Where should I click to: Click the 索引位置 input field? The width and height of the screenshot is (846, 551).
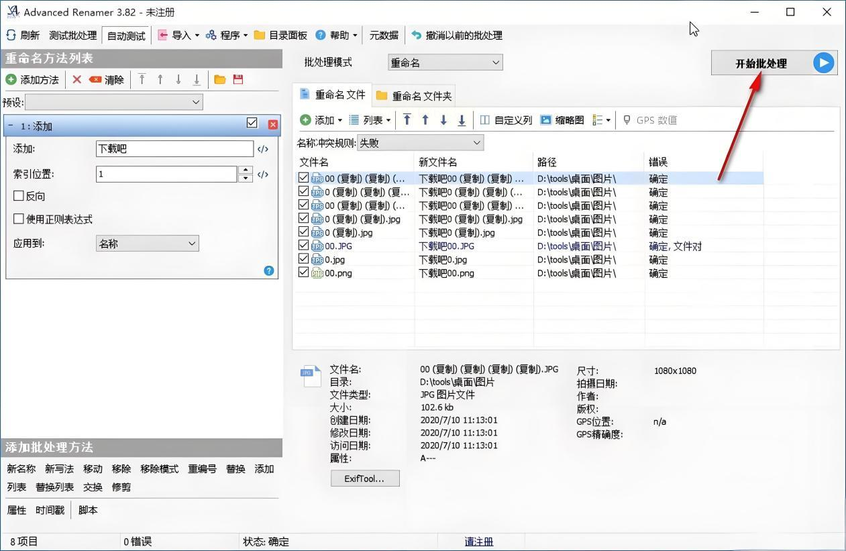pyautogui.click(x=166, y=174)
